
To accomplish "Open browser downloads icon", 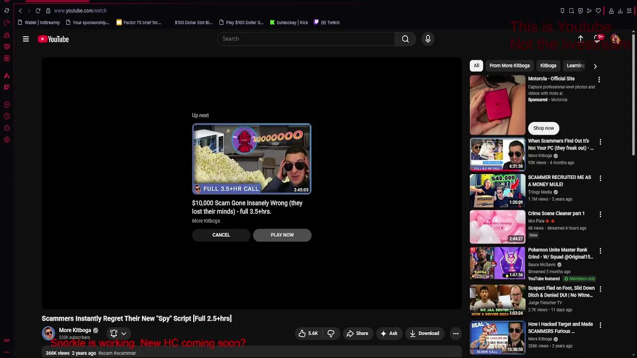I will (x=620, y=10).
